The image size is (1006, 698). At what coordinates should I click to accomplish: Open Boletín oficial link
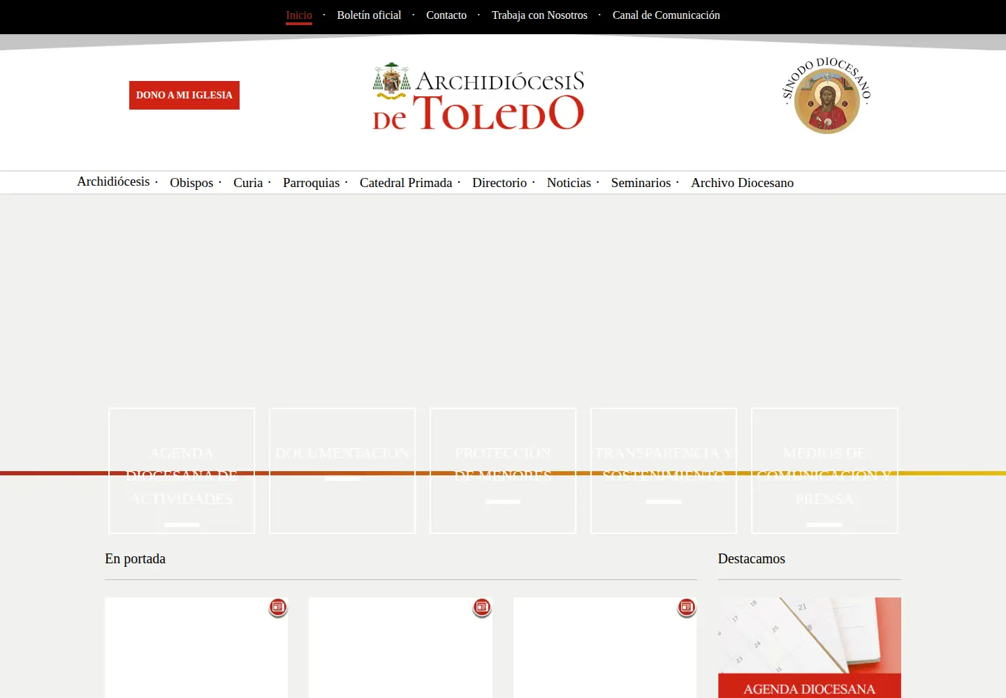pyautogui.click(x=369, y=15)
